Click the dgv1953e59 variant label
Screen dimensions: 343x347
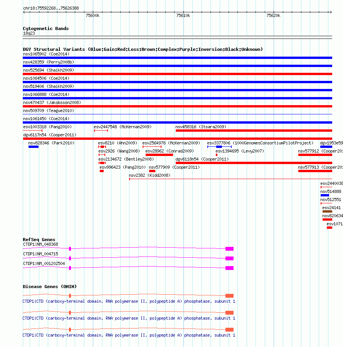[x=331, y=143]
